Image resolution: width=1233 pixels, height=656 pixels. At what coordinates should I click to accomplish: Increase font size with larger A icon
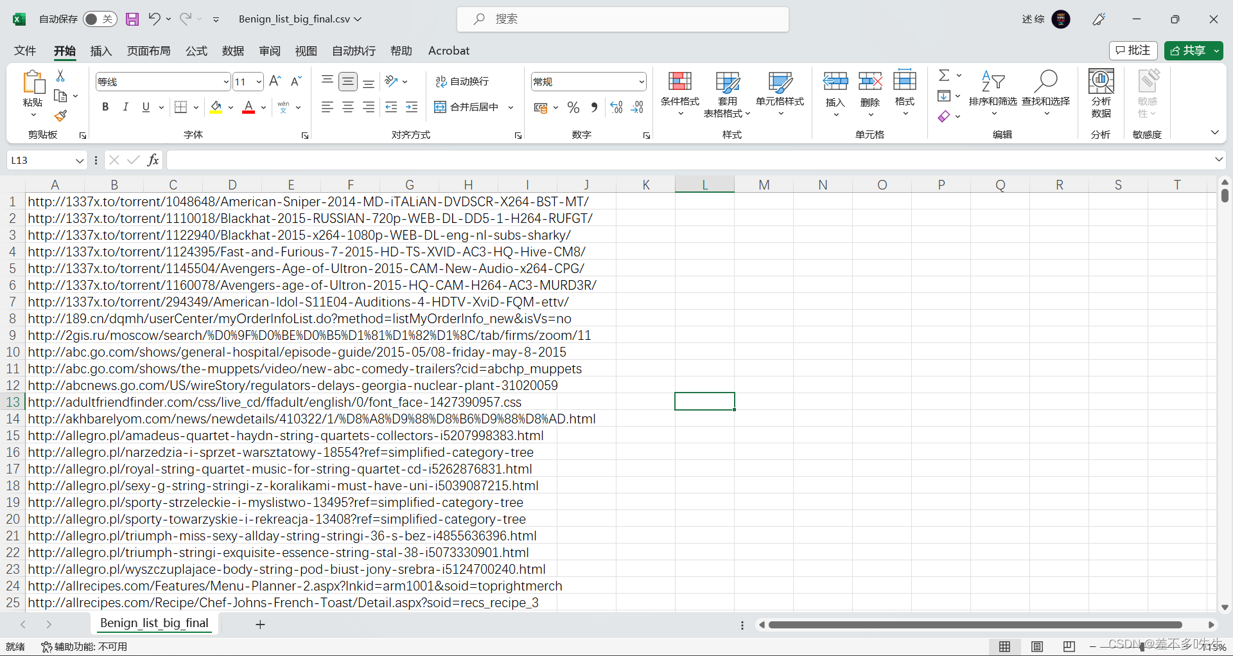click(x=275, y=81)
